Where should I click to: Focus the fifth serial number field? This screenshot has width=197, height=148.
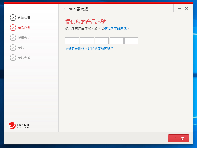(x=131, y=41)
